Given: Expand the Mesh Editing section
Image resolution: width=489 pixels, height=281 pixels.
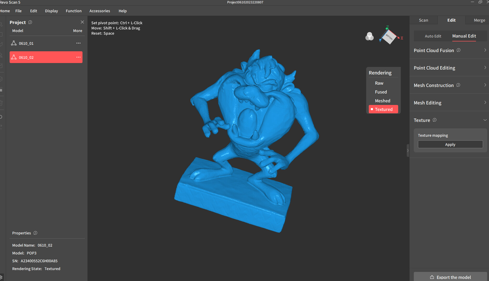Looking at the screenshot, I should pos(485,102).
